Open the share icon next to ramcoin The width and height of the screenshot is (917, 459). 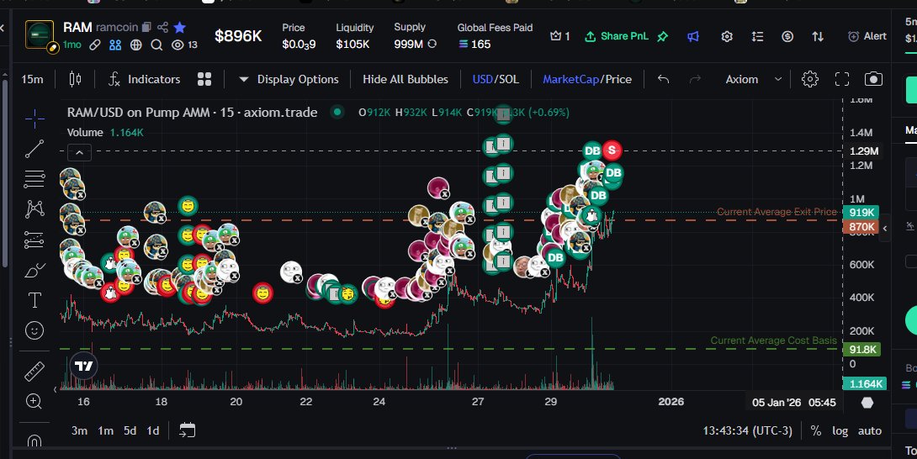(162, 27)
